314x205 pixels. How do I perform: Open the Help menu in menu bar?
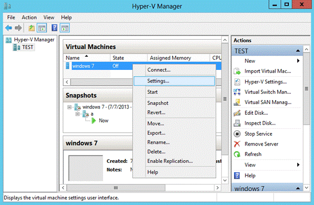pyautogui.click(x=66, y=18)
